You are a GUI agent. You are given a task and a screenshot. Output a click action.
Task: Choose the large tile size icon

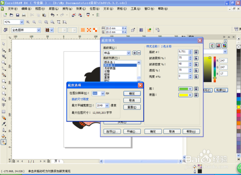[95, 30]
